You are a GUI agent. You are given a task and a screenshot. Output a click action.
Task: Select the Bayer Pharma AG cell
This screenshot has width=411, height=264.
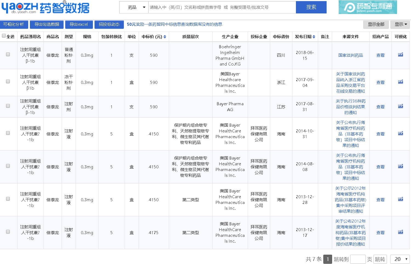pyautogui.click(x=230, y=107)
